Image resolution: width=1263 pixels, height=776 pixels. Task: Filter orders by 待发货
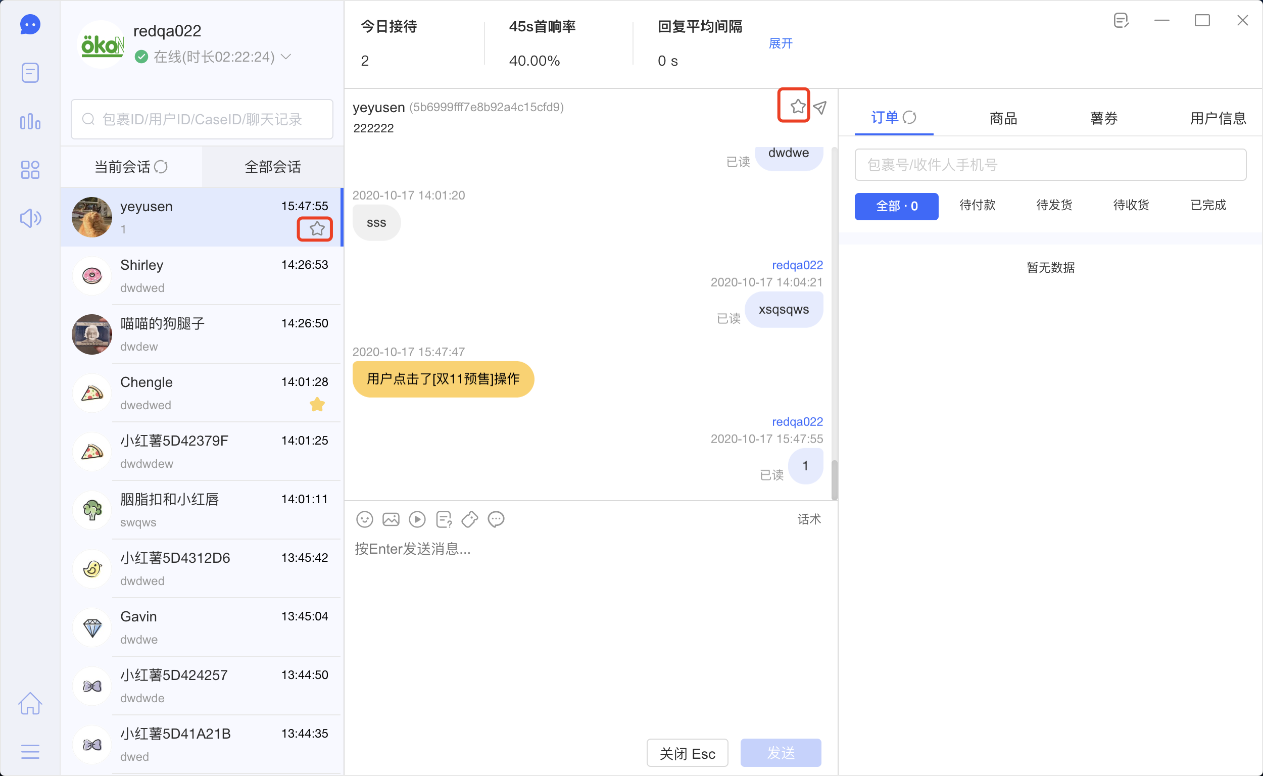tap(1054, 205)
